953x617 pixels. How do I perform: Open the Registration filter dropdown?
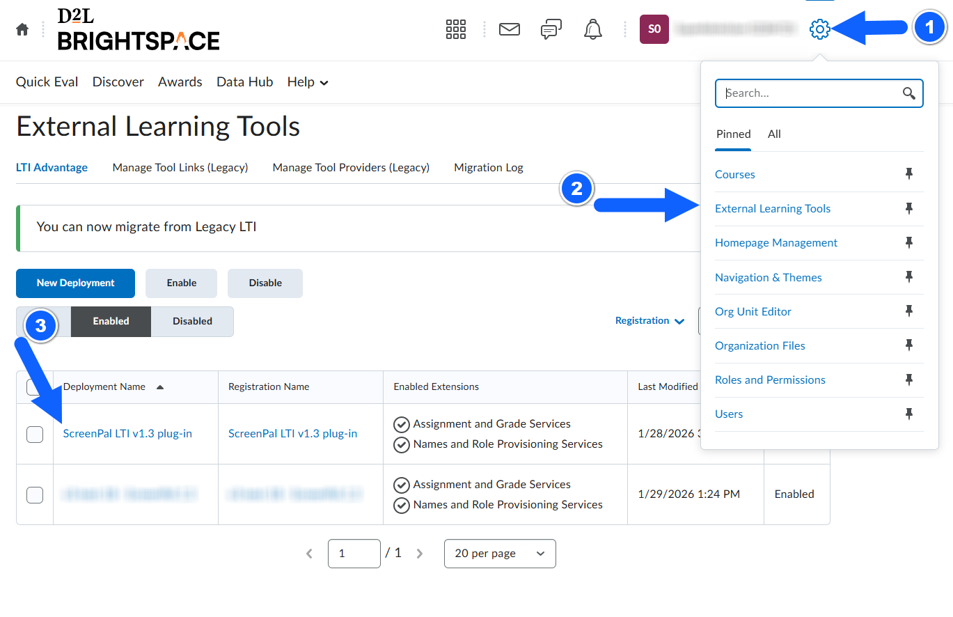click(x=651, y=321)
